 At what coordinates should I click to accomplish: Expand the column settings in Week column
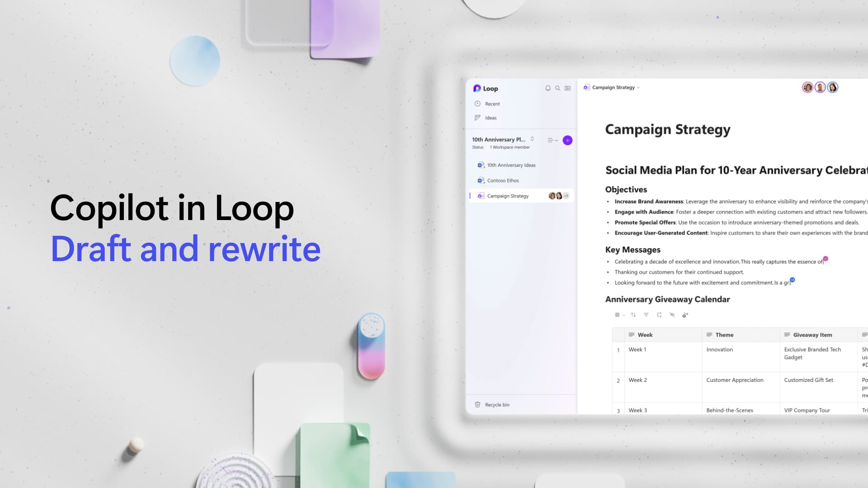tap(631, 334)
